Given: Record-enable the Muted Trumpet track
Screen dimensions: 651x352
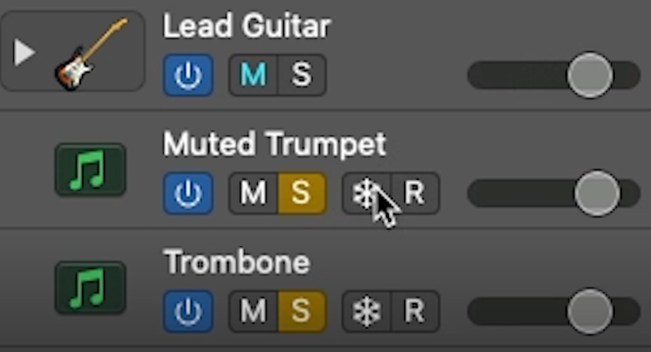Looking at the screenshot, I should pyautogui.click(x=415, y=194).
